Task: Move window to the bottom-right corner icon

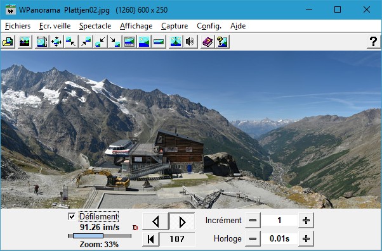Action: point(115,42)
